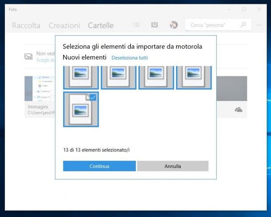Click the picture icon beside Non vedi
This screenshot has height=217, width=271.
[28, 56]
